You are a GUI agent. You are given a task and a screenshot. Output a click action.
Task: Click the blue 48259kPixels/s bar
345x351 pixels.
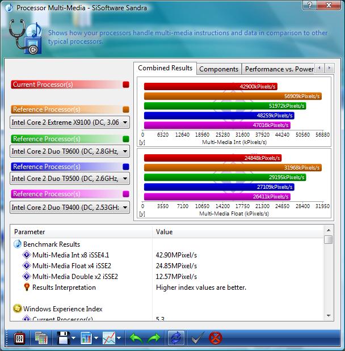[x=219, y=115]
